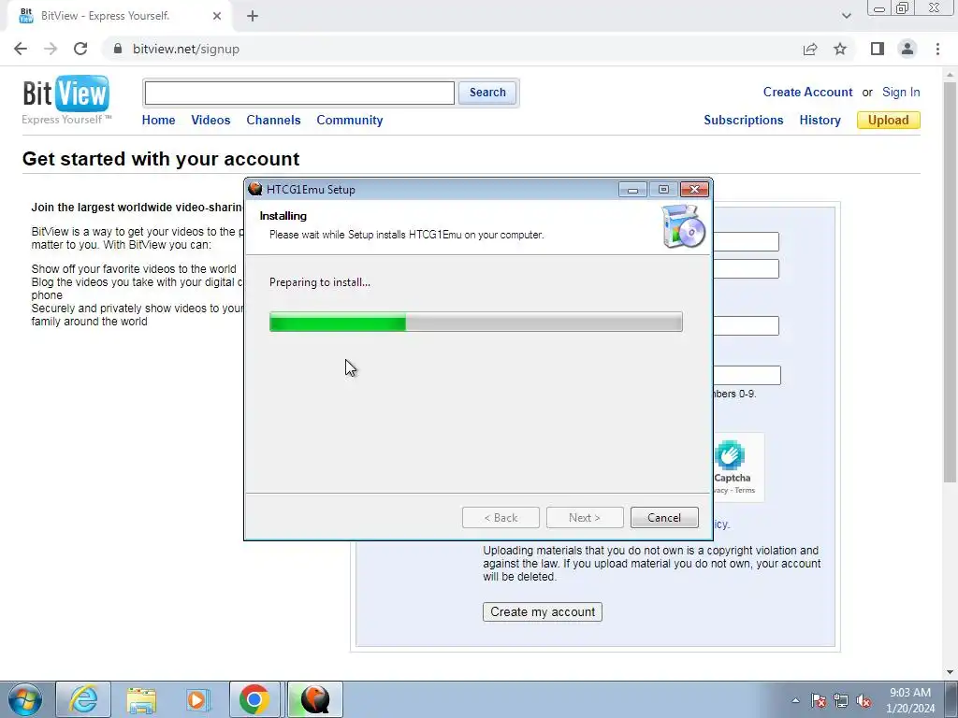The width and height of the screenshot is (958, 718).
Task: Open the Videos menu item
Action: (210, 121)
